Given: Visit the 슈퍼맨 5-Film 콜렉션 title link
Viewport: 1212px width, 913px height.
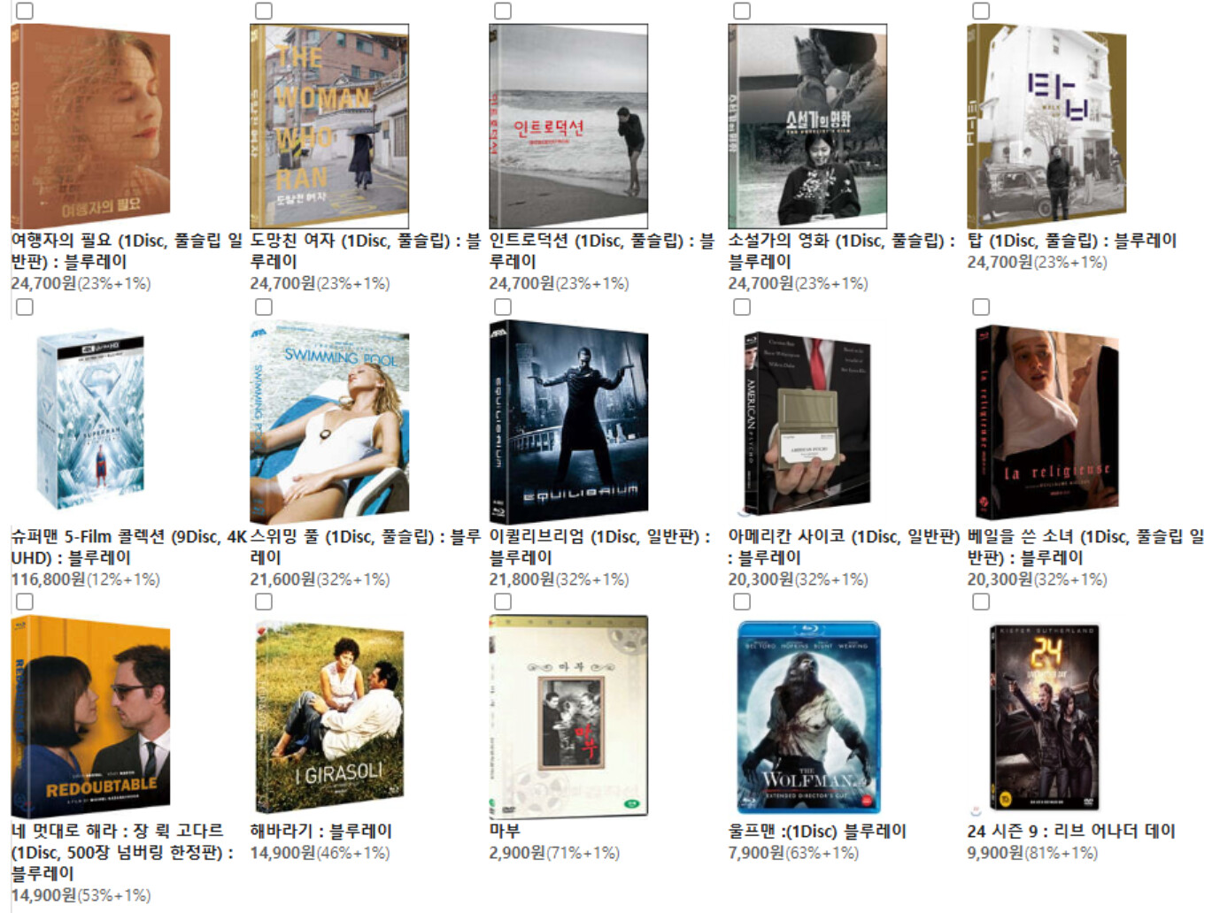Looking at the screenshot, I should tap(128, 547).
